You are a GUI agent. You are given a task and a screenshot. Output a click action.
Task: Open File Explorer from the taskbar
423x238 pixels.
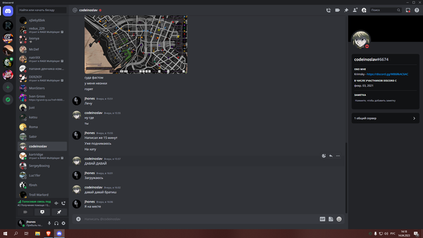click(x=38, y=233)
